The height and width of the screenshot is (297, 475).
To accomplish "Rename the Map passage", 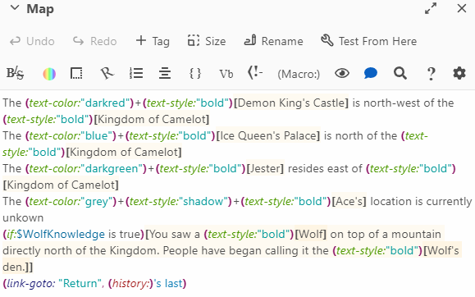I will pyautogui.click(x=273, y=41).
